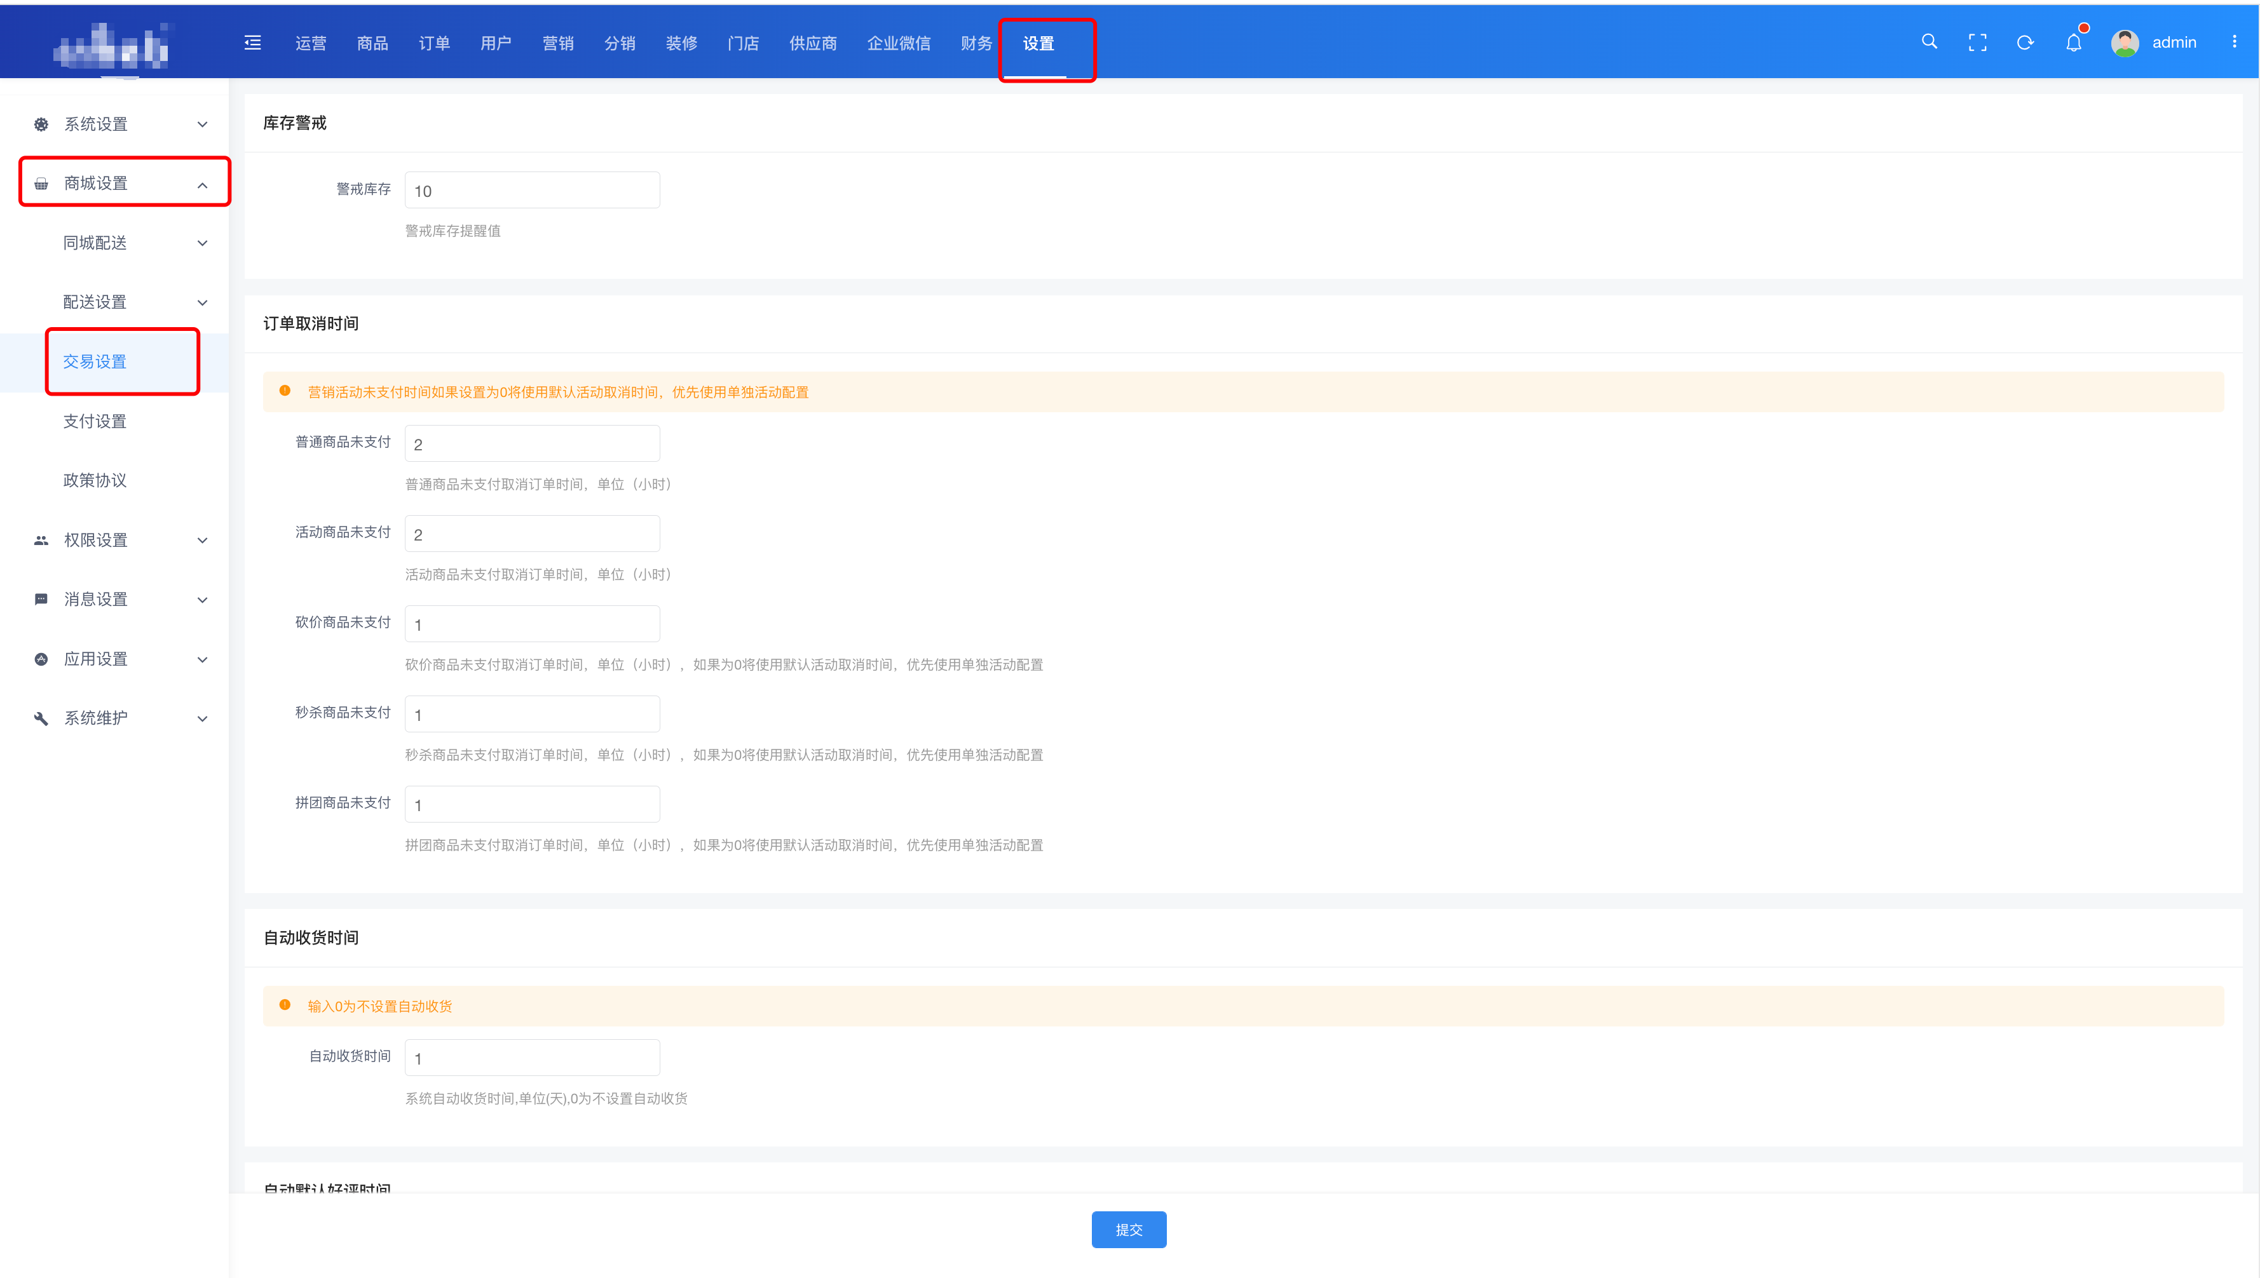Expand 系统设置 chevron
2260x1278 pixels.
[x=203, y=124]
